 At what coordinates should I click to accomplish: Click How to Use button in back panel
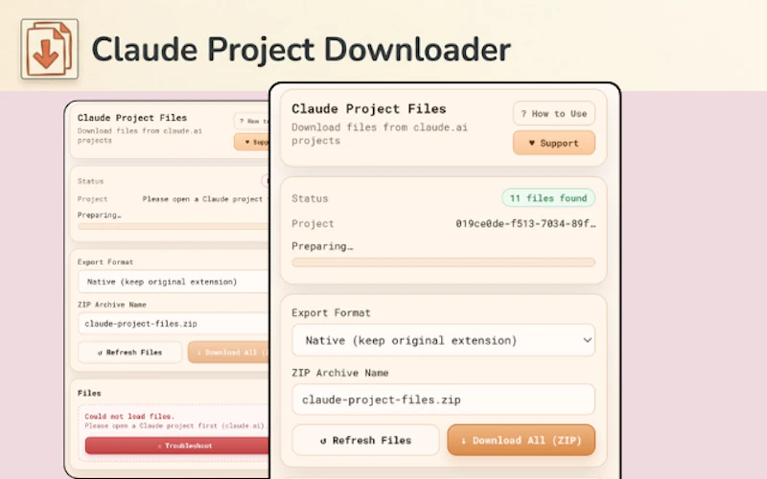point(251,121)
